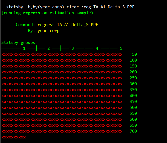Click the group count 250
This screenshot has width=167, height=143.
pyautogui.click(x=133, y=78)
